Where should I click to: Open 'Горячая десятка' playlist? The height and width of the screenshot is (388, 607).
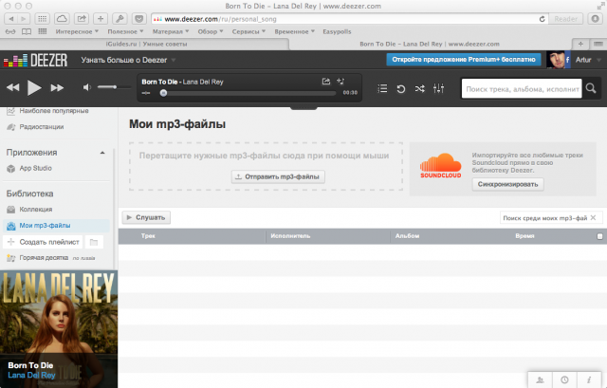44,257
